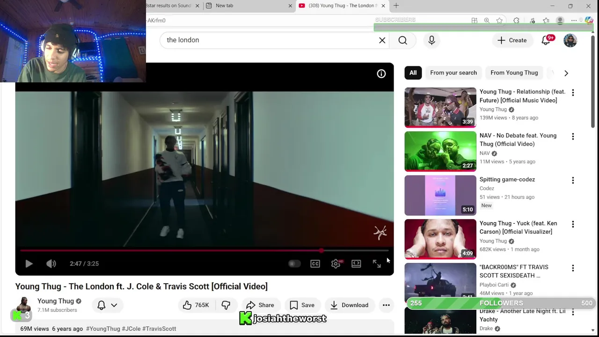
Task: Seek on the red video progress bar
Action: pos(205,251)
